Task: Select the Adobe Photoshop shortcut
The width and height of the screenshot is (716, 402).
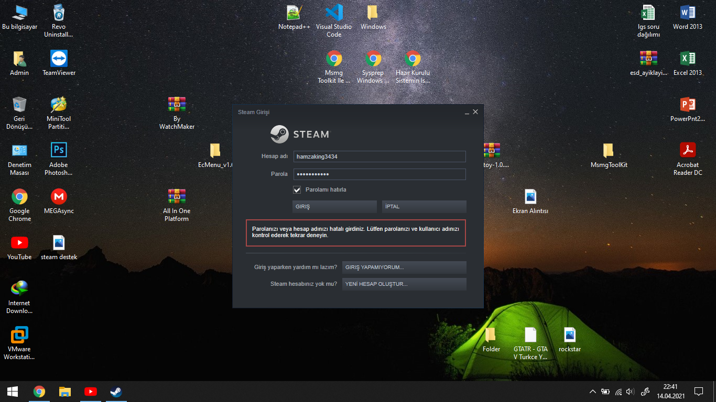Action: click(59, 159)
